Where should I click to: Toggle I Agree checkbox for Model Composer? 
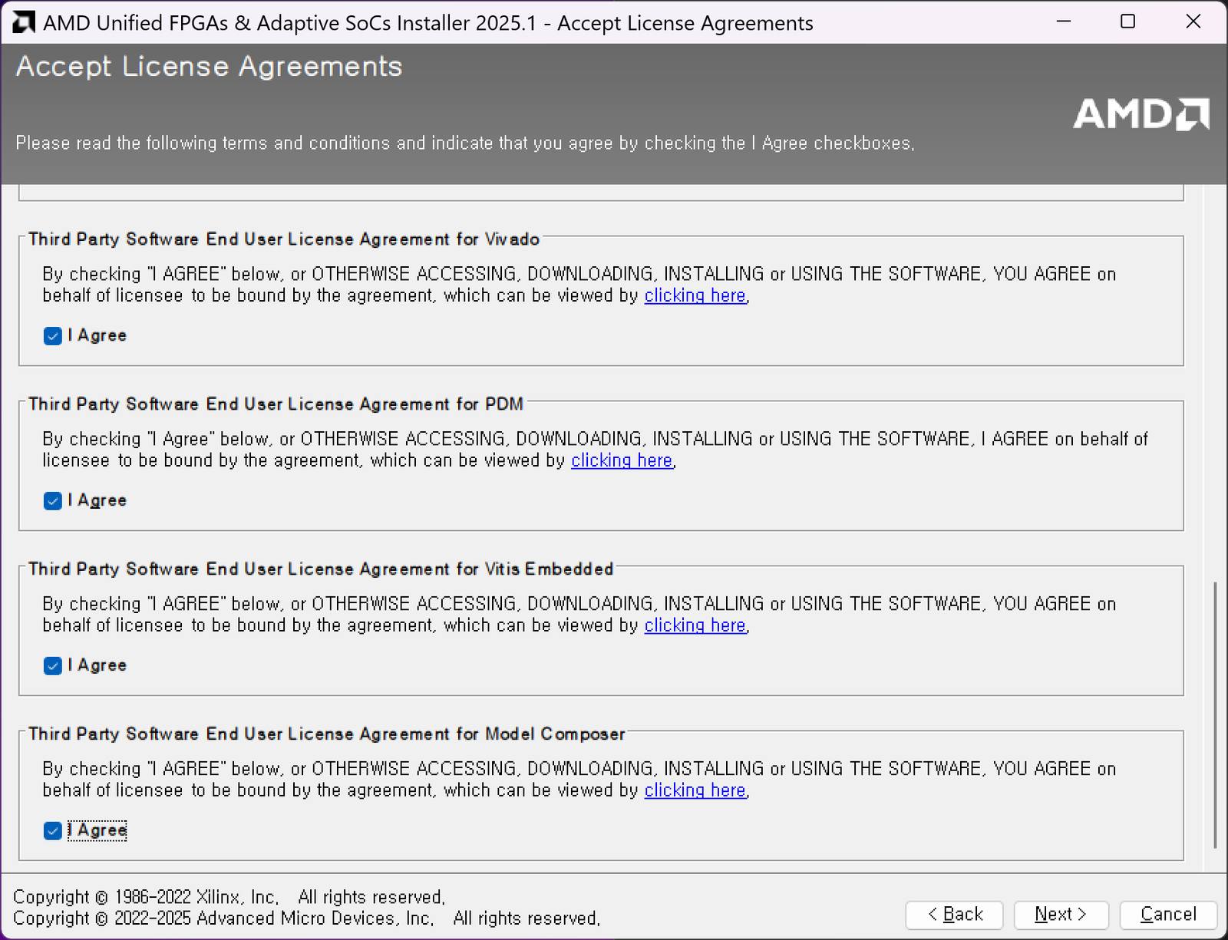coord(53,831)
